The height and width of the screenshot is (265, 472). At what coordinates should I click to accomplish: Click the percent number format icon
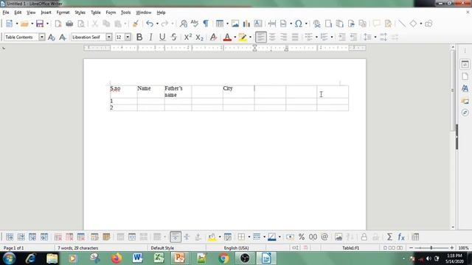tap(302, 237)
